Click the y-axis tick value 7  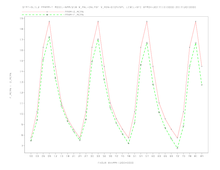(x=22, y=146)
